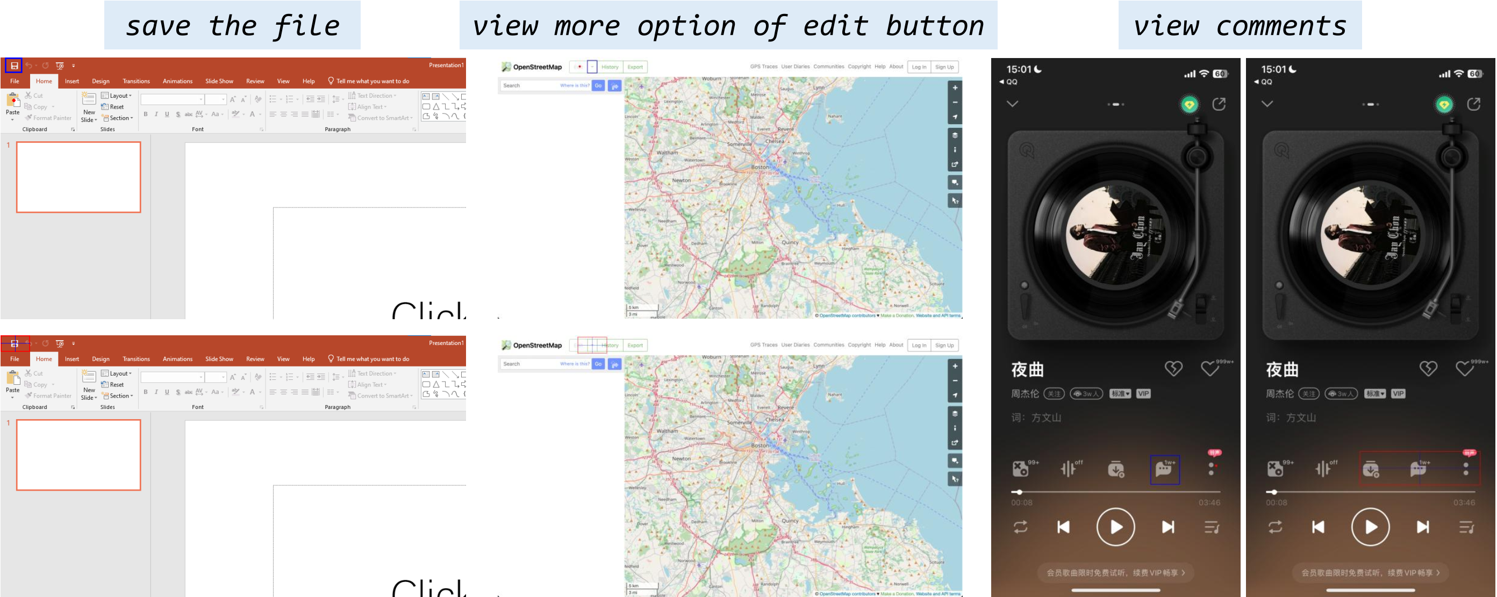The height and width of the screenshot is (597, 1497).
Task: Open 标准 quality dropdown on the left phone
Action: (1120, 394)
